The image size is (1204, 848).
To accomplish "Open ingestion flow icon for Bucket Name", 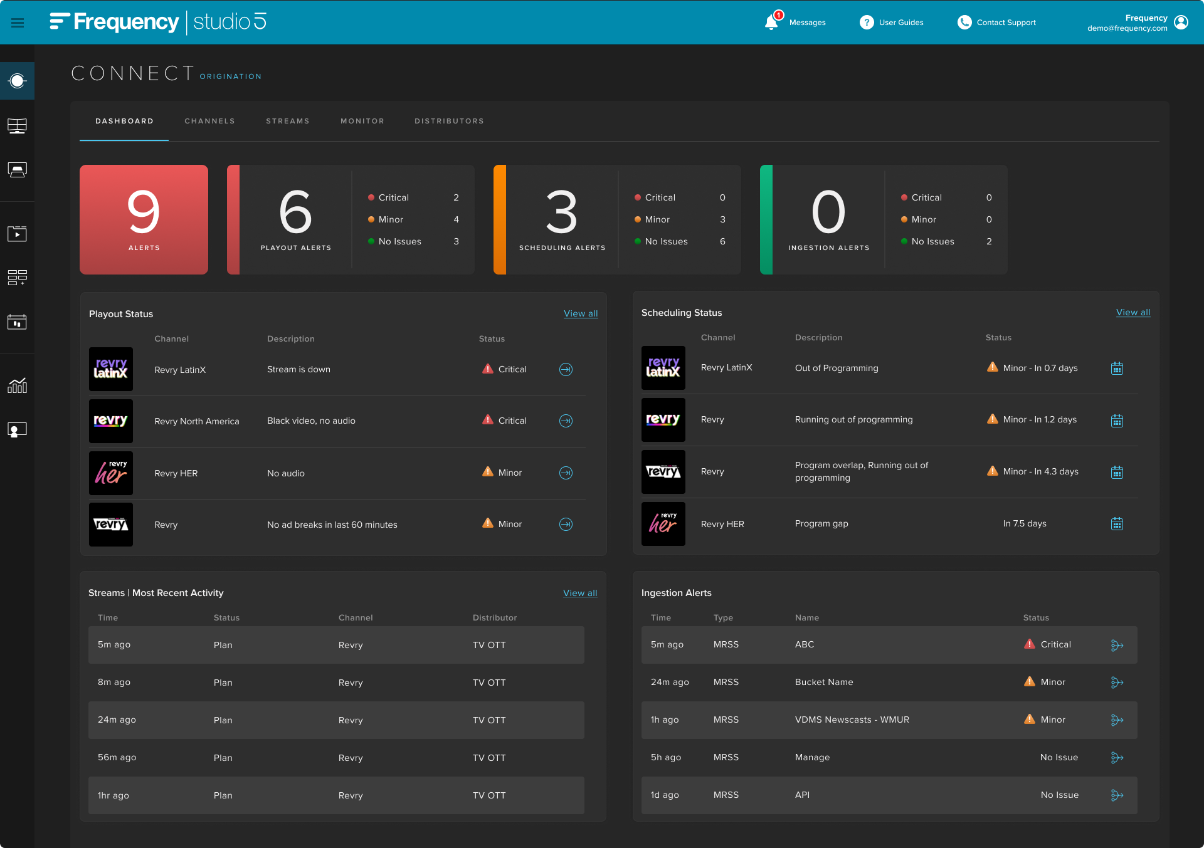I will [1117, 682].
